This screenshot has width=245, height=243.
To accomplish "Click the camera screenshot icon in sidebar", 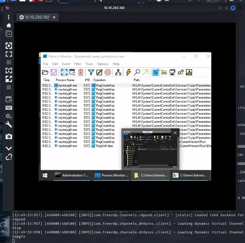I will click(x=9, y=137).
